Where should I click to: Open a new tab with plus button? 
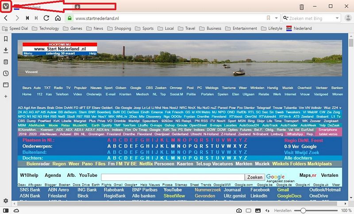[x=77, y=7]
